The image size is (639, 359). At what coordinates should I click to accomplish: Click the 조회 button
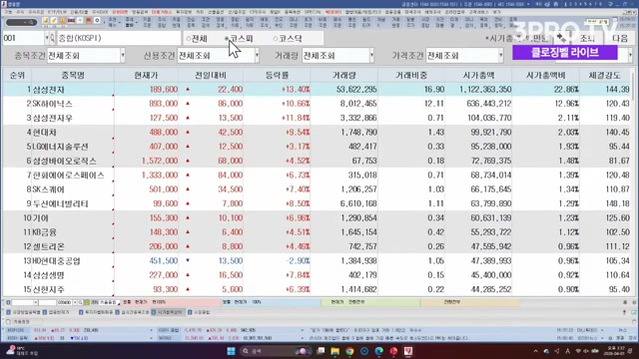pyautogui.click(x=587, y=38)
